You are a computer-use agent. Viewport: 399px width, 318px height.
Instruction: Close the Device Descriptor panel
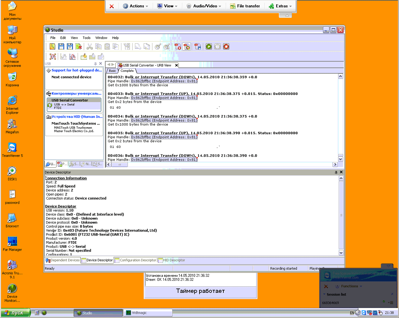pos(341,172)
